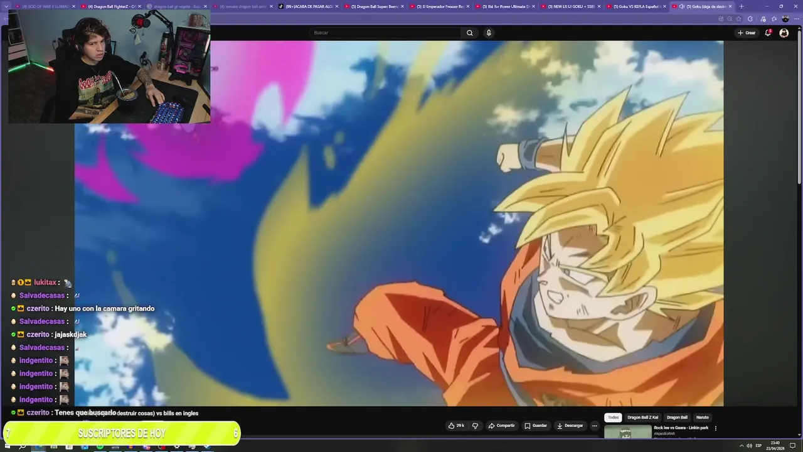Close the Dragon Ball FighterZ tab
The width and height of the screenshot is (803, 452).
pyautogui.click(x=139, y=6)
